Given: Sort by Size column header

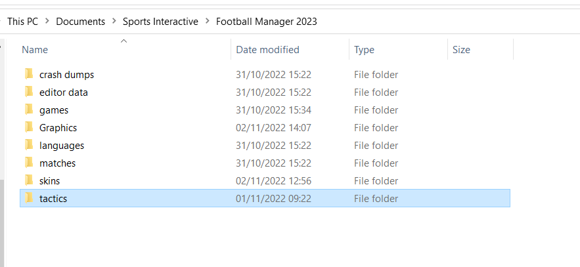Looking at the screenshot, I should coord(461,50).
